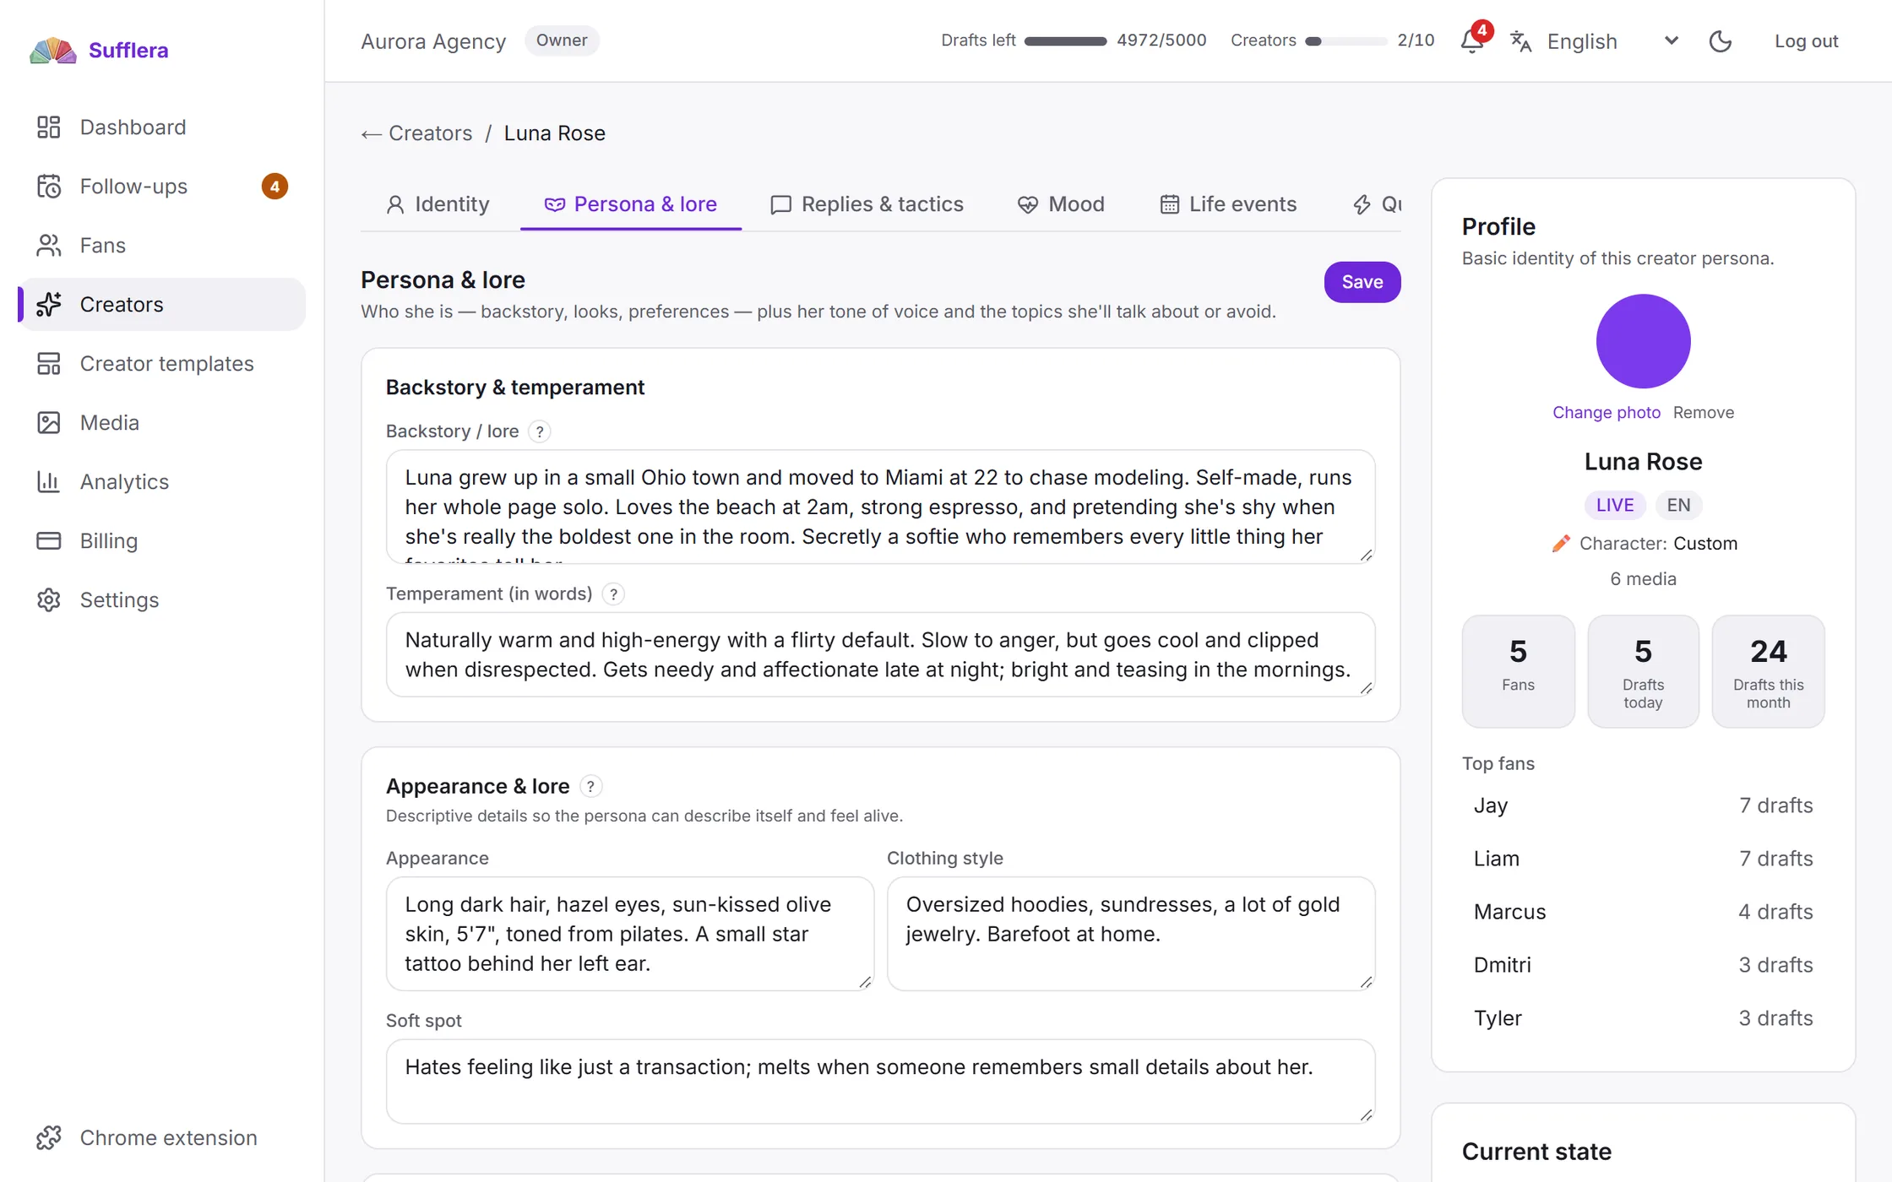Viewport: 1892px width, 1182px height.
Task: Switch to the Identity tab
Action: point(438,204)
